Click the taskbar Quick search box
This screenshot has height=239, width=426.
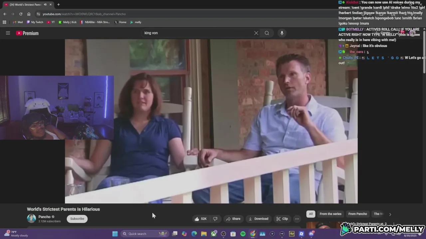[x=144, y=234]
